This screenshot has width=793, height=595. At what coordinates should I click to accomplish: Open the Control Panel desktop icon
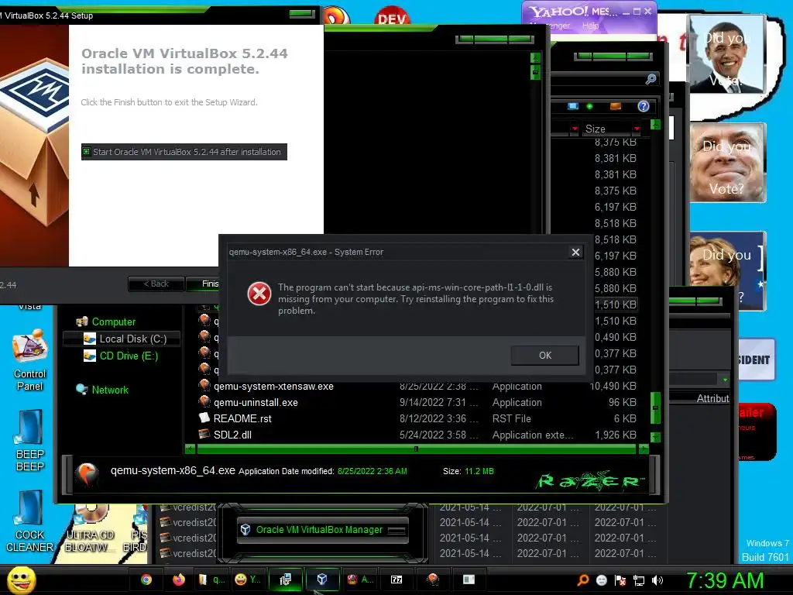pos(30,361)
